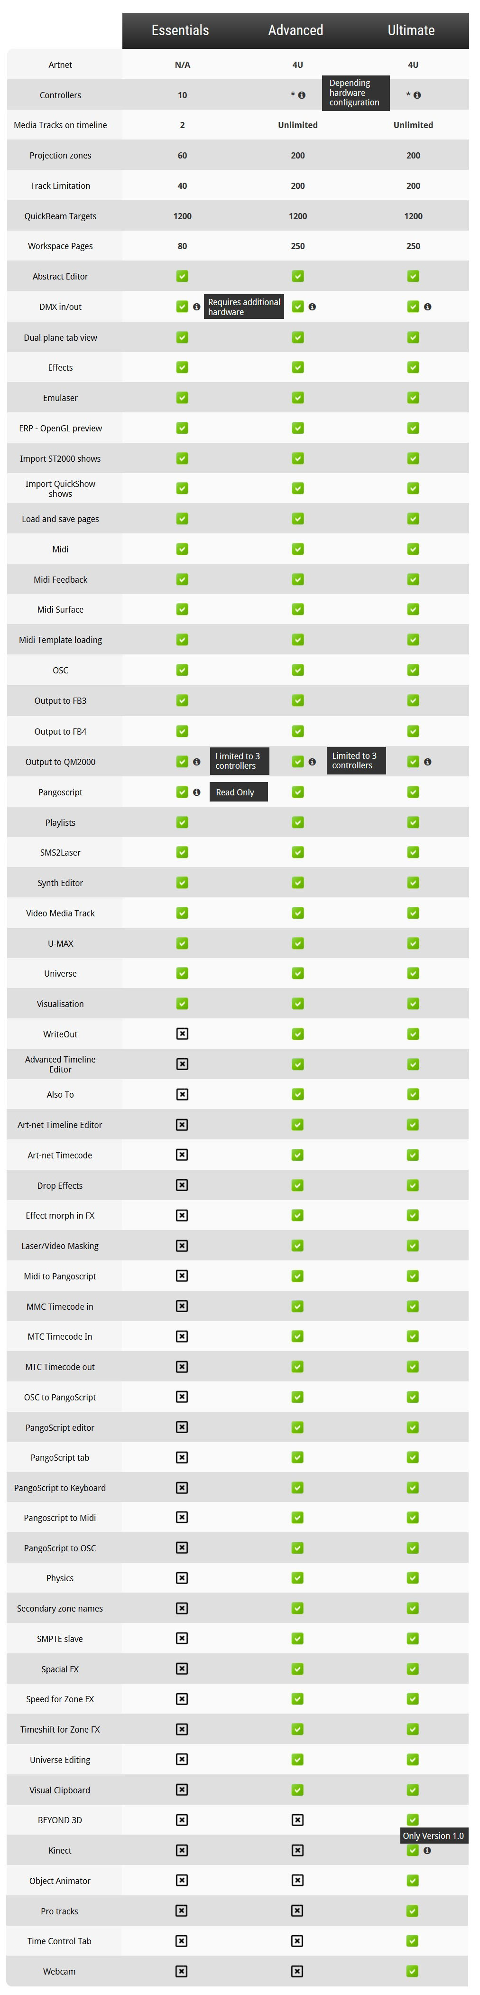Image resolution: width=480 pixels, height=1995 pixels.
Task: Click Ultimate Kinect info icon
Action: pyautogui.click(x=427, y=1850)
